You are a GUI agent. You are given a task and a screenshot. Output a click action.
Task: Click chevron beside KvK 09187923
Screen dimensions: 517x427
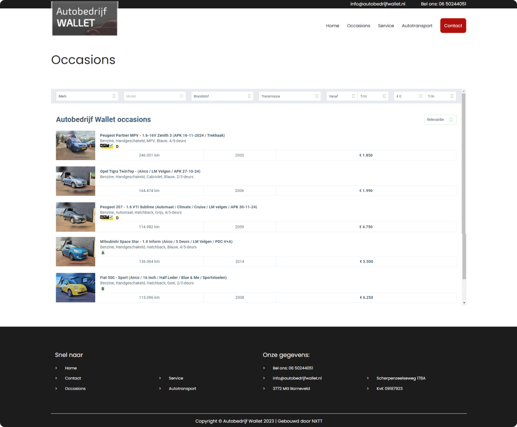click(367, 389)
